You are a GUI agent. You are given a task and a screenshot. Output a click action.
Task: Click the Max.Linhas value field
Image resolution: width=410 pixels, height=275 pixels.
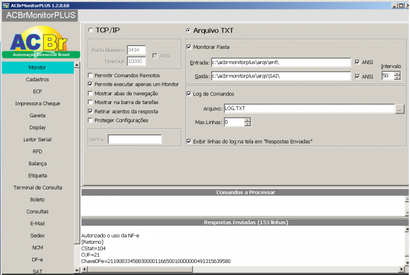(235, 122)
